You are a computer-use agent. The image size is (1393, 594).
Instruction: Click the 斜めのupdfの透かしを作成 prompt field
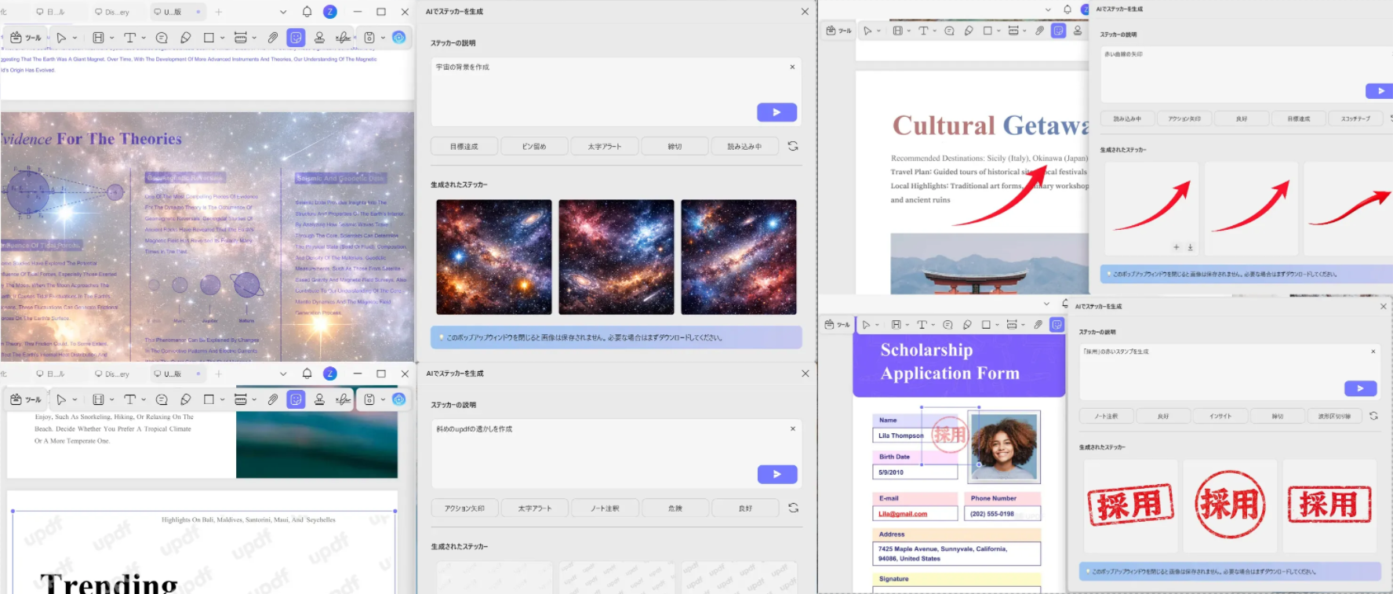(x=616, y=454)
